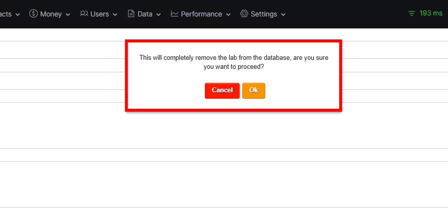Expand the Data dropdown chevron
This screenshot has height=210, width=448.
pos(159,14)
